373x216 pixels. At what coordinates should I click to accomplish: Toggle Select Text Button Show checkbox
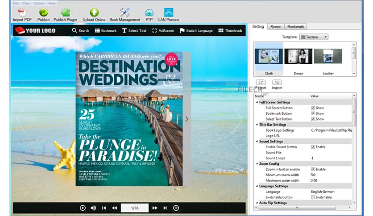[313, 119]
